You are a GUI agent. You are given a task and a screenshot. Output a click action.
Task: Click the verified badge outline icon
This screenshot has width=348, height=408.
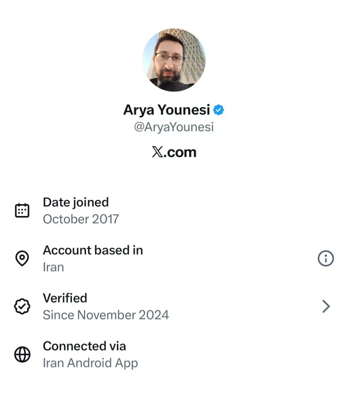(x=22, y=307)
